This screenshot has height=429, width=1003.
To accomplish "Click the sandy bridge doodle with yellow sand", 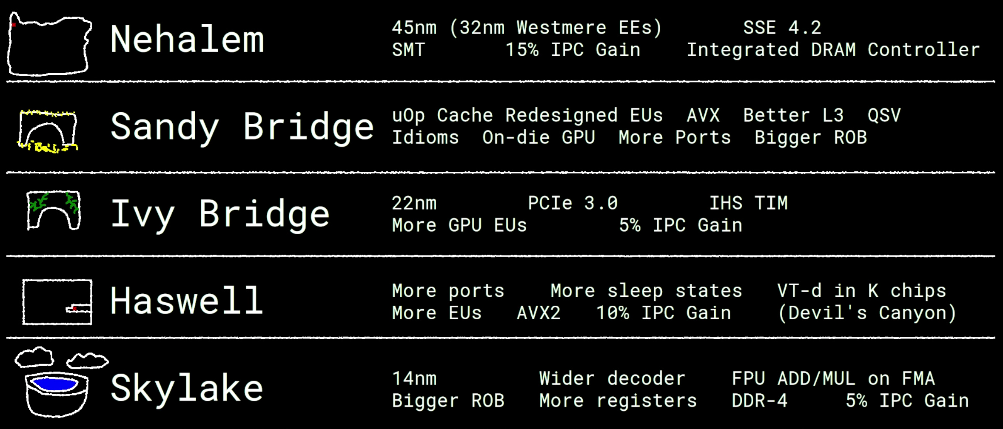I will [x=48, y=131].
